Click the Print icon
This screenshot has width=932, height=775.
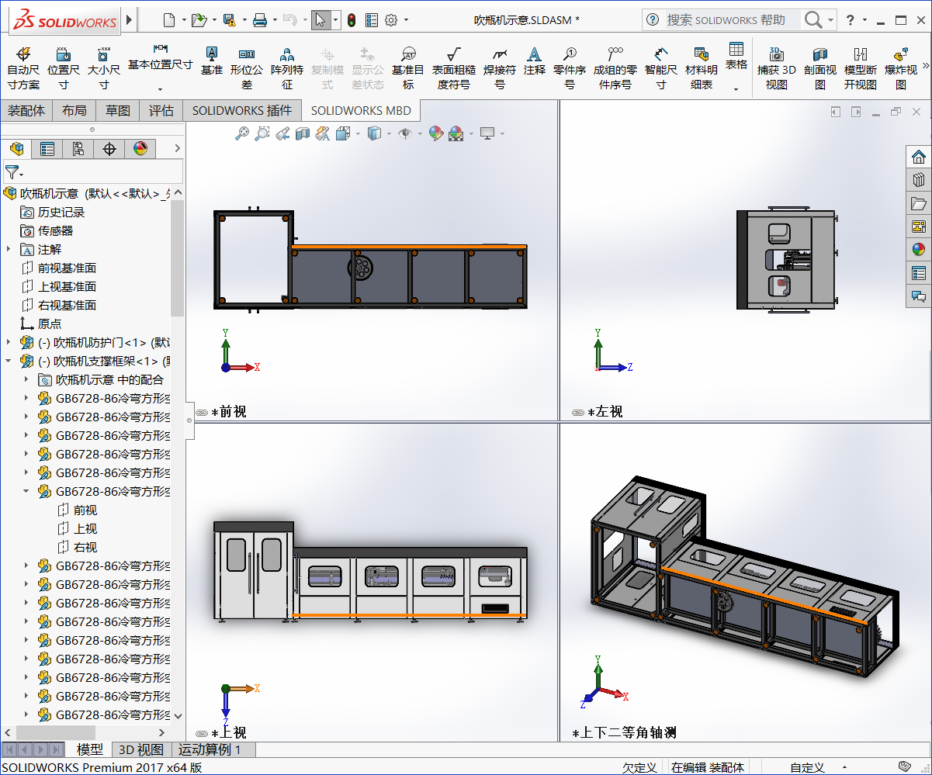pyautogui.click(x=260, y=20)
